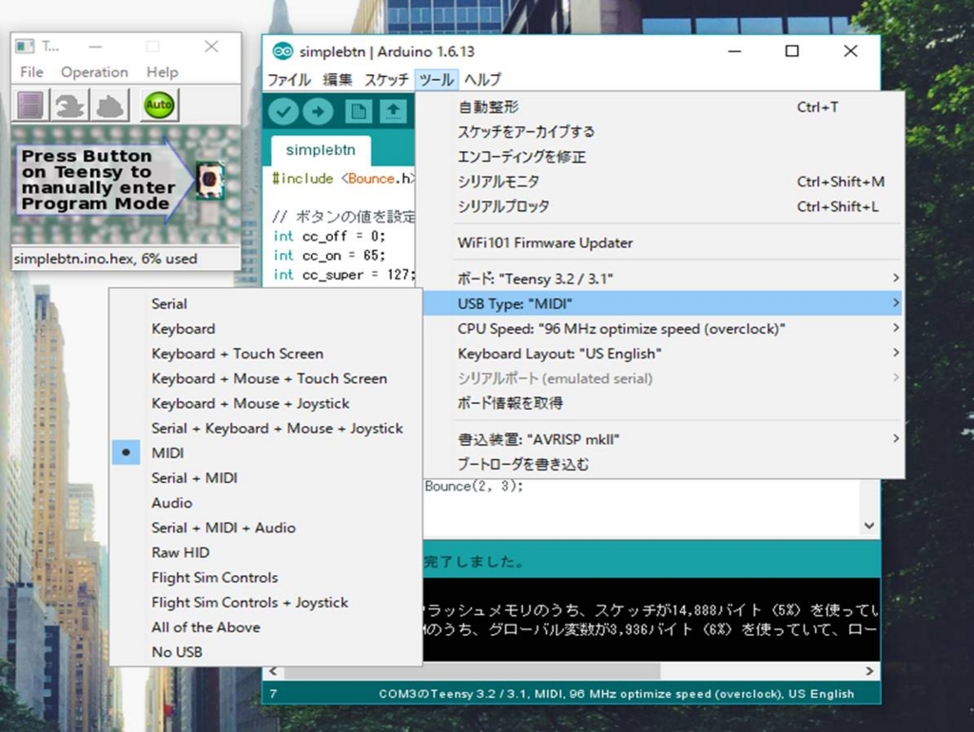The image size is (974, 732).
Task: Click the "完了しました。" status message
Action: pos(475,562)
